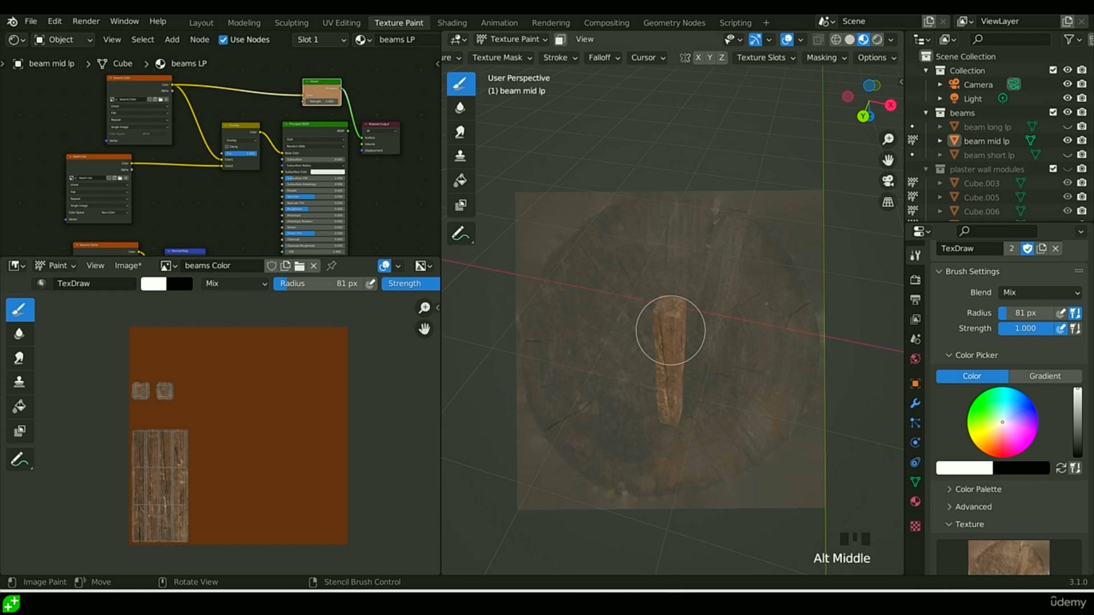Image resolution: width=1094 pixels, height=615 pixels.
Task: Click the brush texture thumbnail preview
Action: click(x=1009, y=557)
